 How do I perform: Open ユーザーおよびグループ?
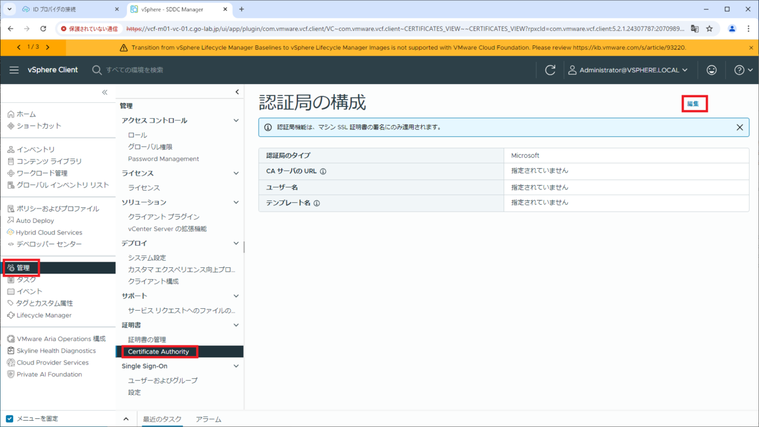[163, 380]
